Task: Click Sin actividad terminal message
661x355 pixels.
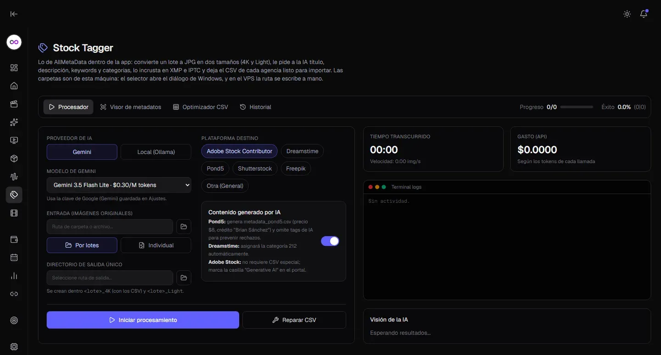Action: pyautogui.click(x=389, y=201)
